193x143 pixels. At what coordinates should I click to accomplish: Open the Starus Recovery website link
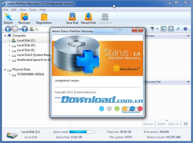70,98
